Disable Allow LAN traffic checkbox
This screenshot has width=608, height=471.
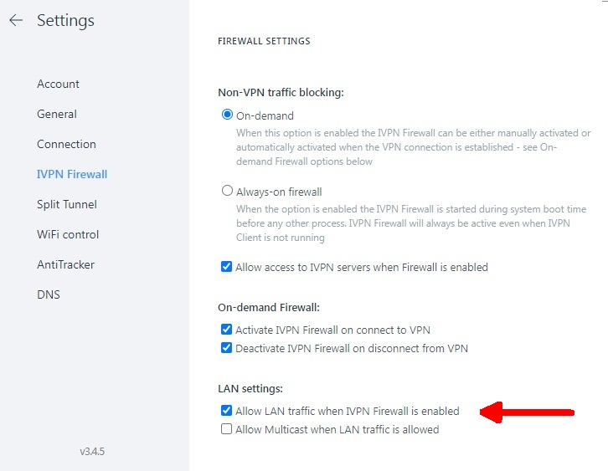pos(226,411)
